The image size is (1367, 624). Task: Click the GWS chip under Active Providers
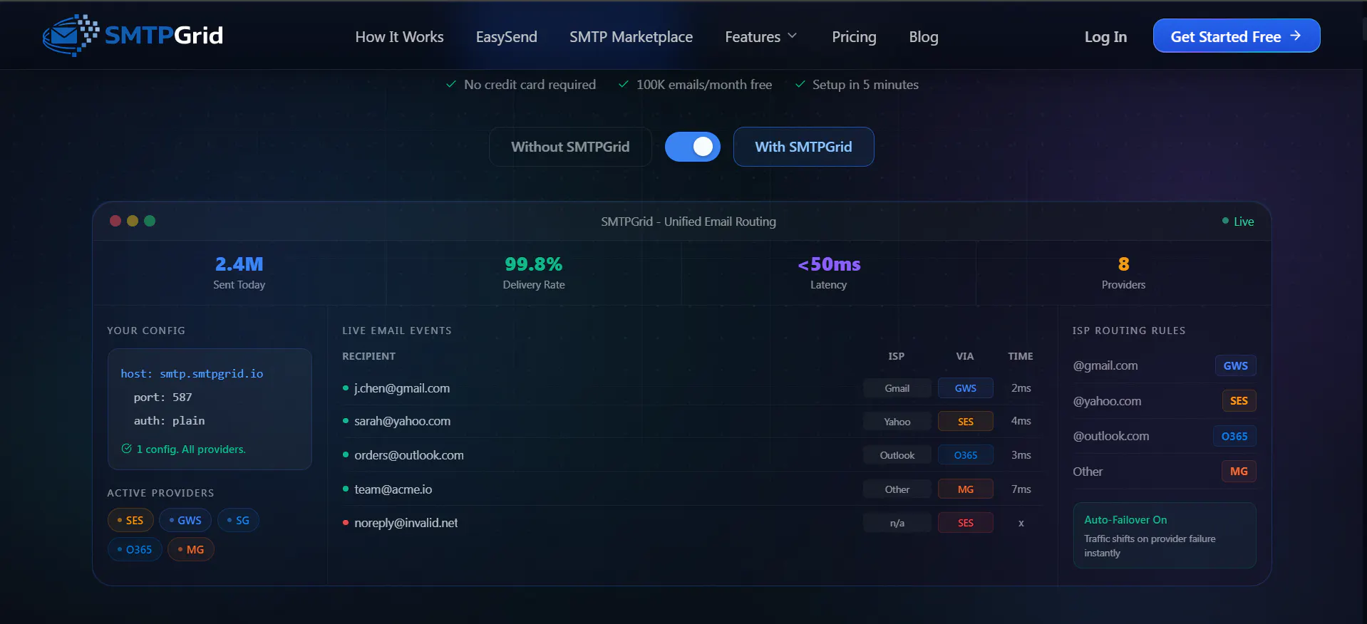(185, 520)
